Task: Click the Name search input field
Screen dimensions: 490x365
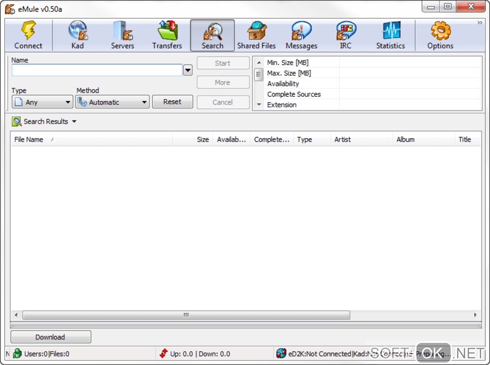Action: pos(97,70)
